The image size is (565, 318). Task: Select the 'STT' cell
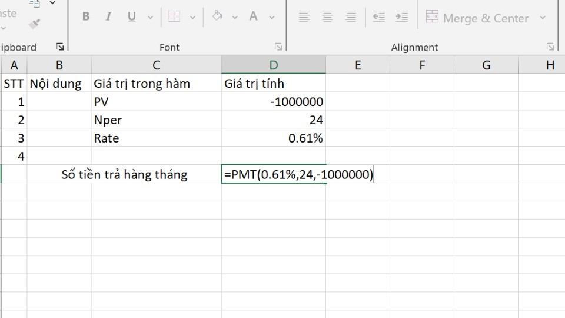pyautogui.click(x=14, y=83)
